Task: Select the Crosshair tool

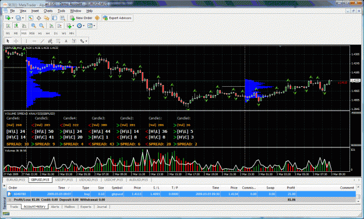Action: 16,41
